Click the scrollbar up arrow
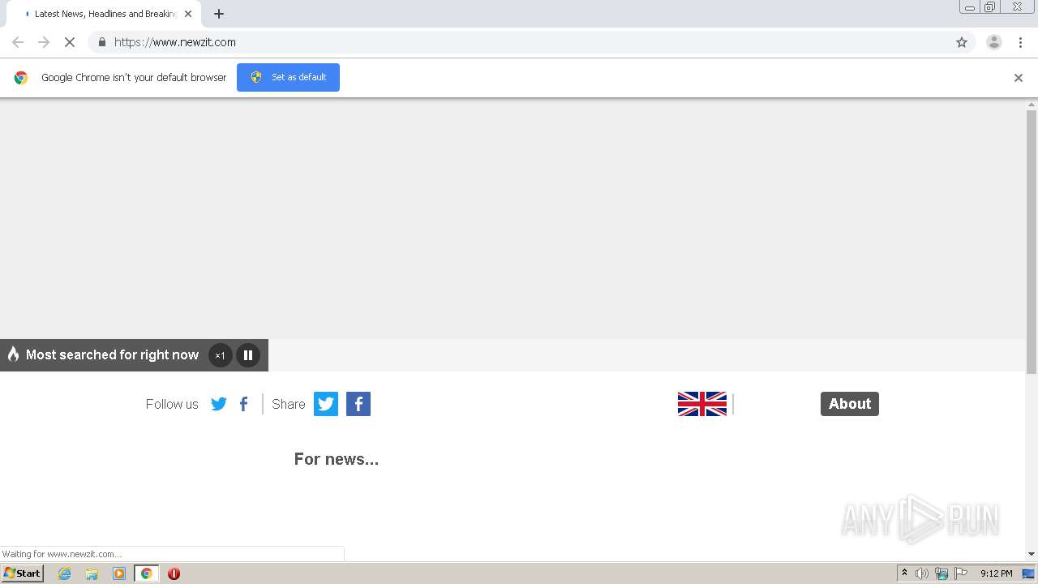The height and width of the screenshot is (584, 1038). tap(1032, 104)
